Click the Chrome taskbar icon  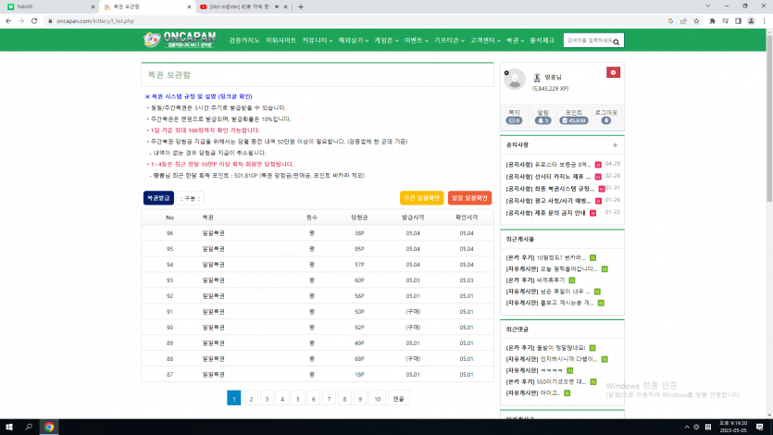click(x=49, y=427)
